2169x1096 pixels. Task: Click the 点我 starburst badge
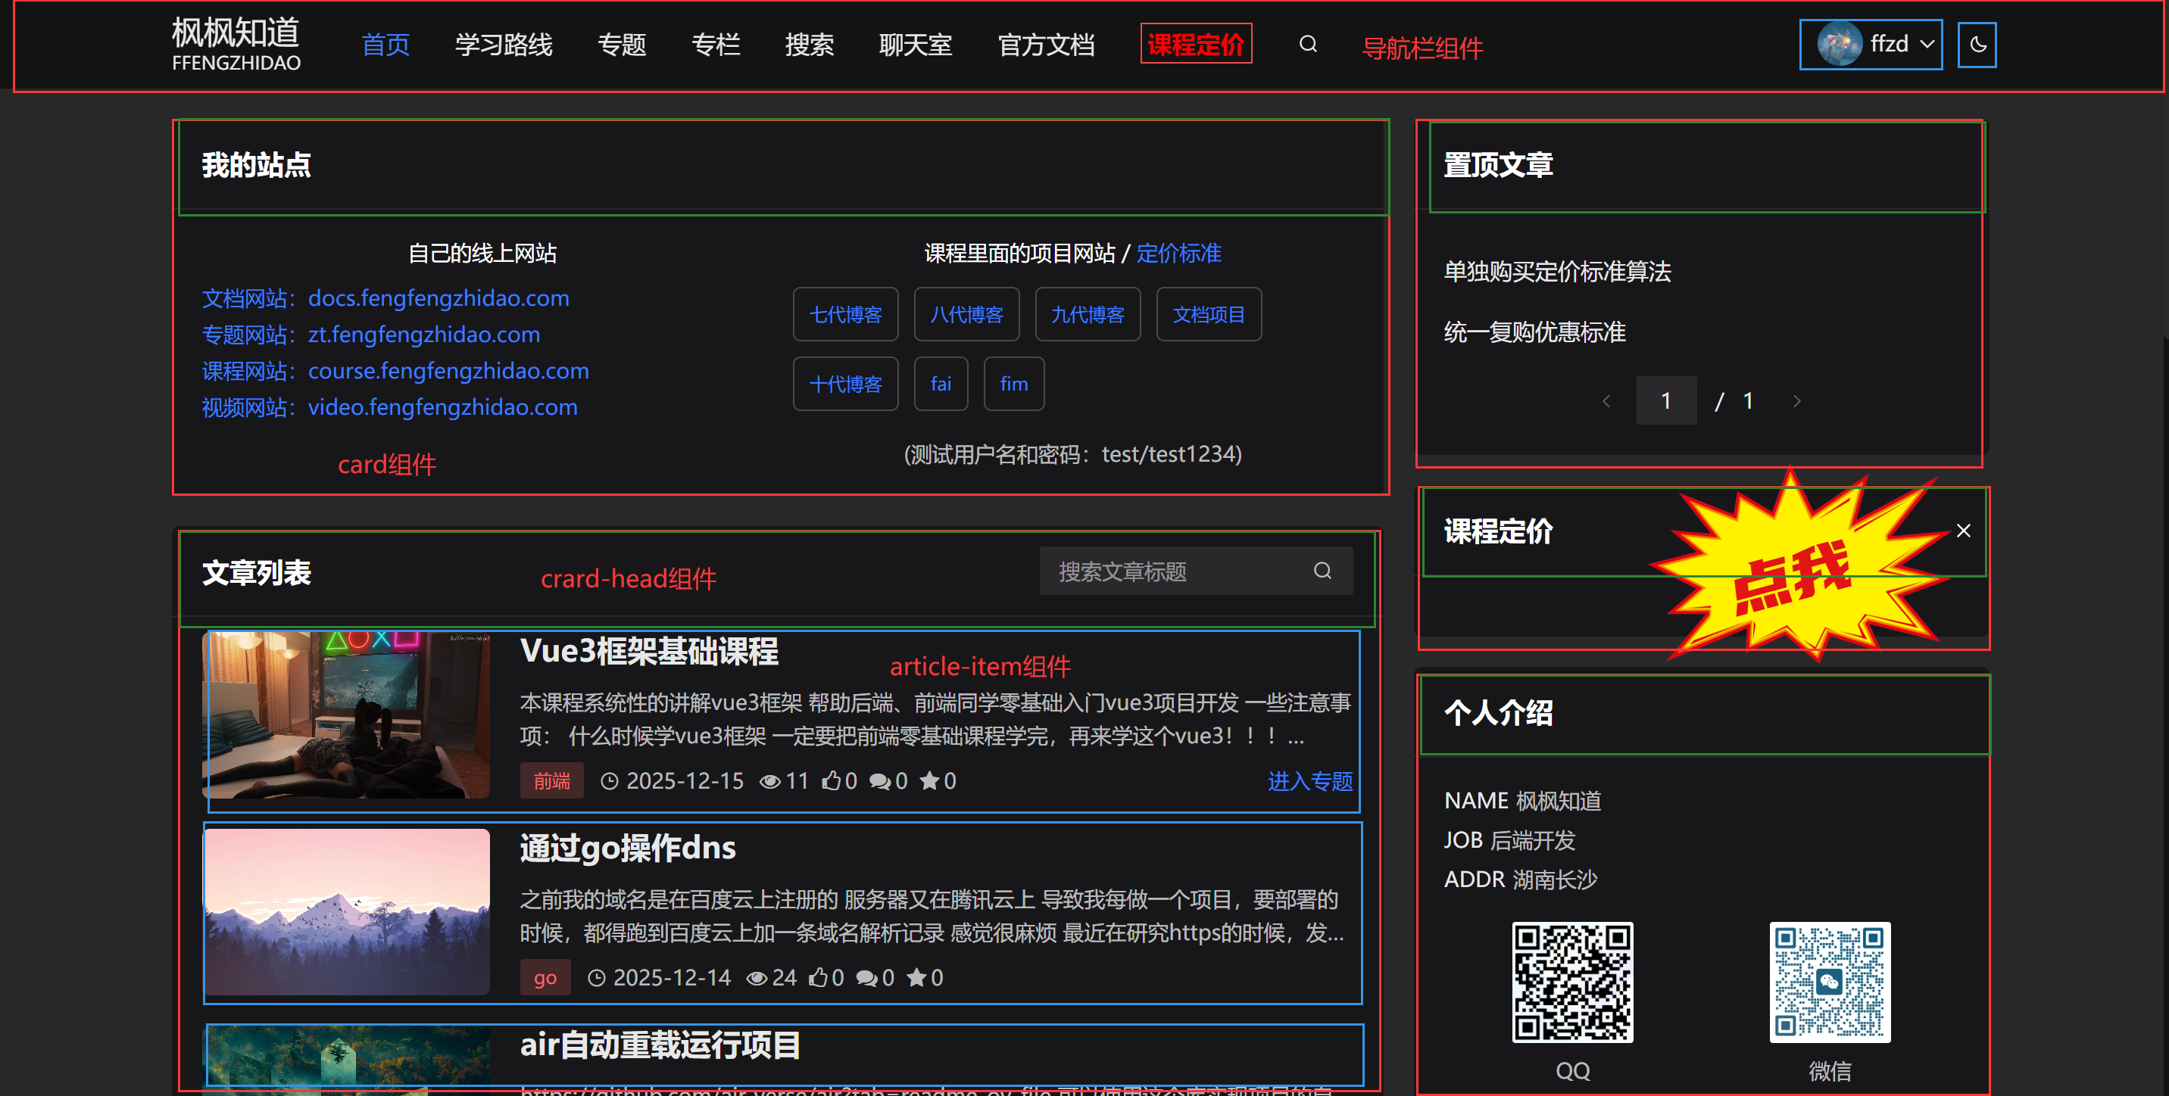pyautogui.click(x=1792, y=577)
